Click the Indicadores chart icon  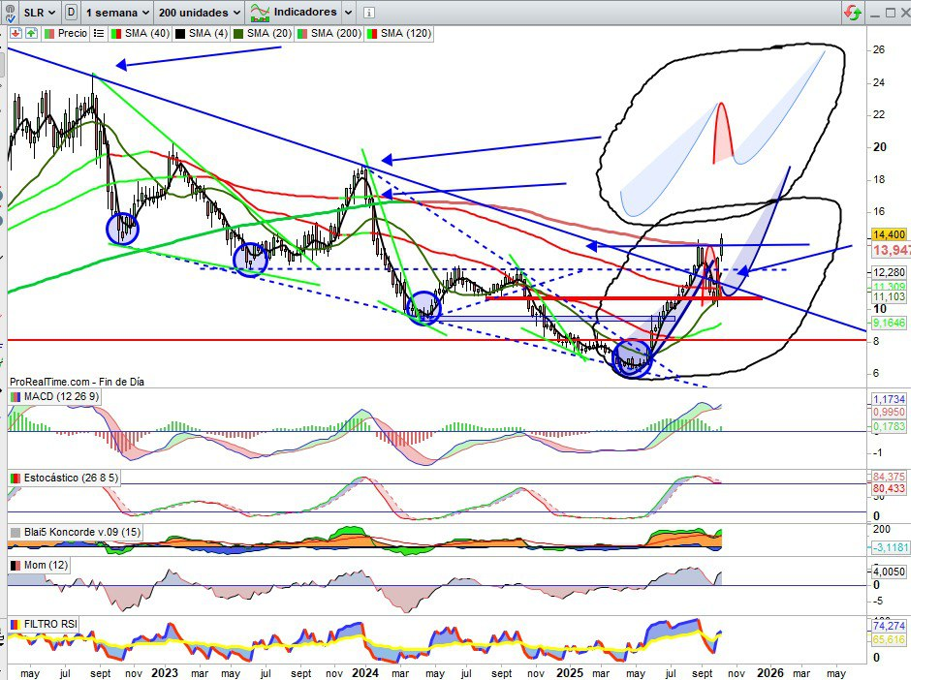(260, 13)
